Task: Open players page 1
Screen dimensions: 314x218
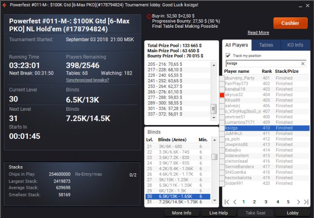Action: pos(244,202)
